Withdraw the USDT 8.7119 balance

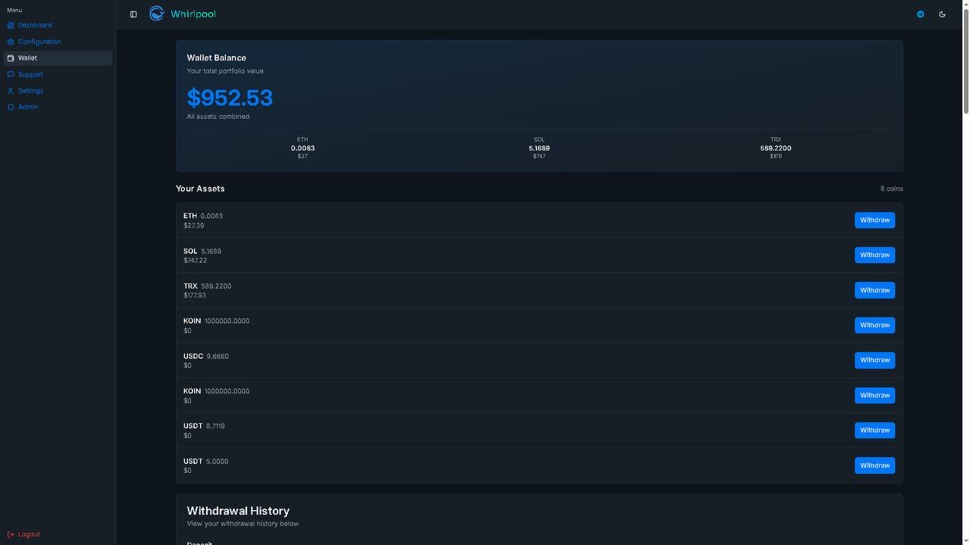tap(875, 431)
